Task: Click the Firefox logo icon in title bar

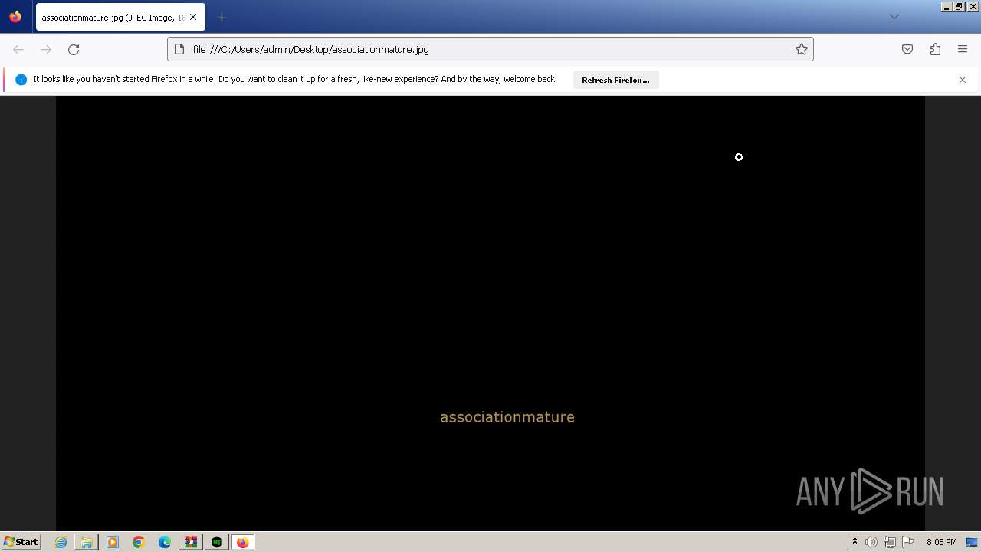Action: click(x=15, y=17)
